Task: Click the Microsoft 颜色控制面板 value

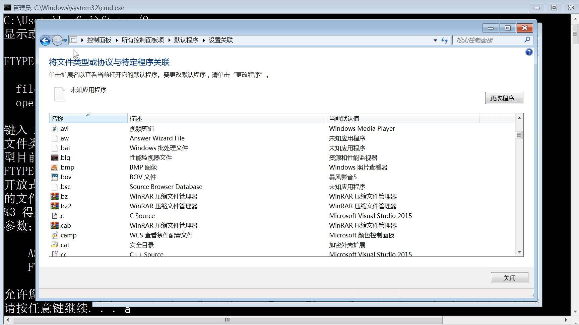Action: [x=362, y=235]
